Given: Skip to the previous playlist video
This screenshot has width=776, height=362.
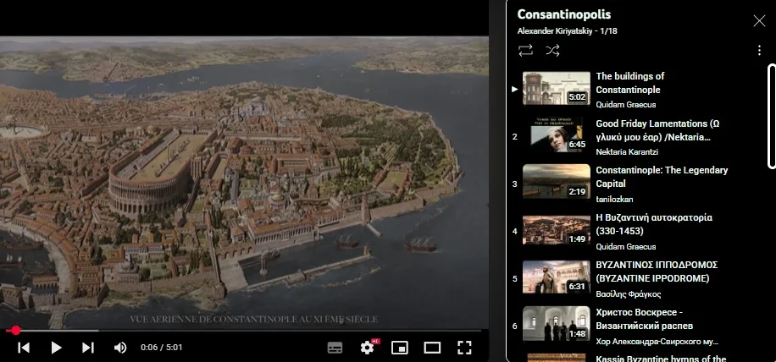Looking at the screenshot, I should 24,348.
